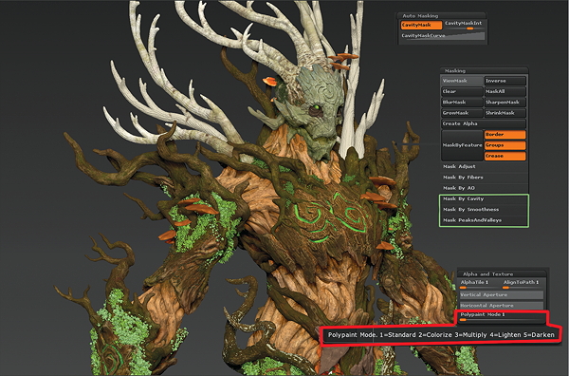The height and width of the screenshot is (376, 569).
Task: Click the Clear mask button
Action: 463,91
